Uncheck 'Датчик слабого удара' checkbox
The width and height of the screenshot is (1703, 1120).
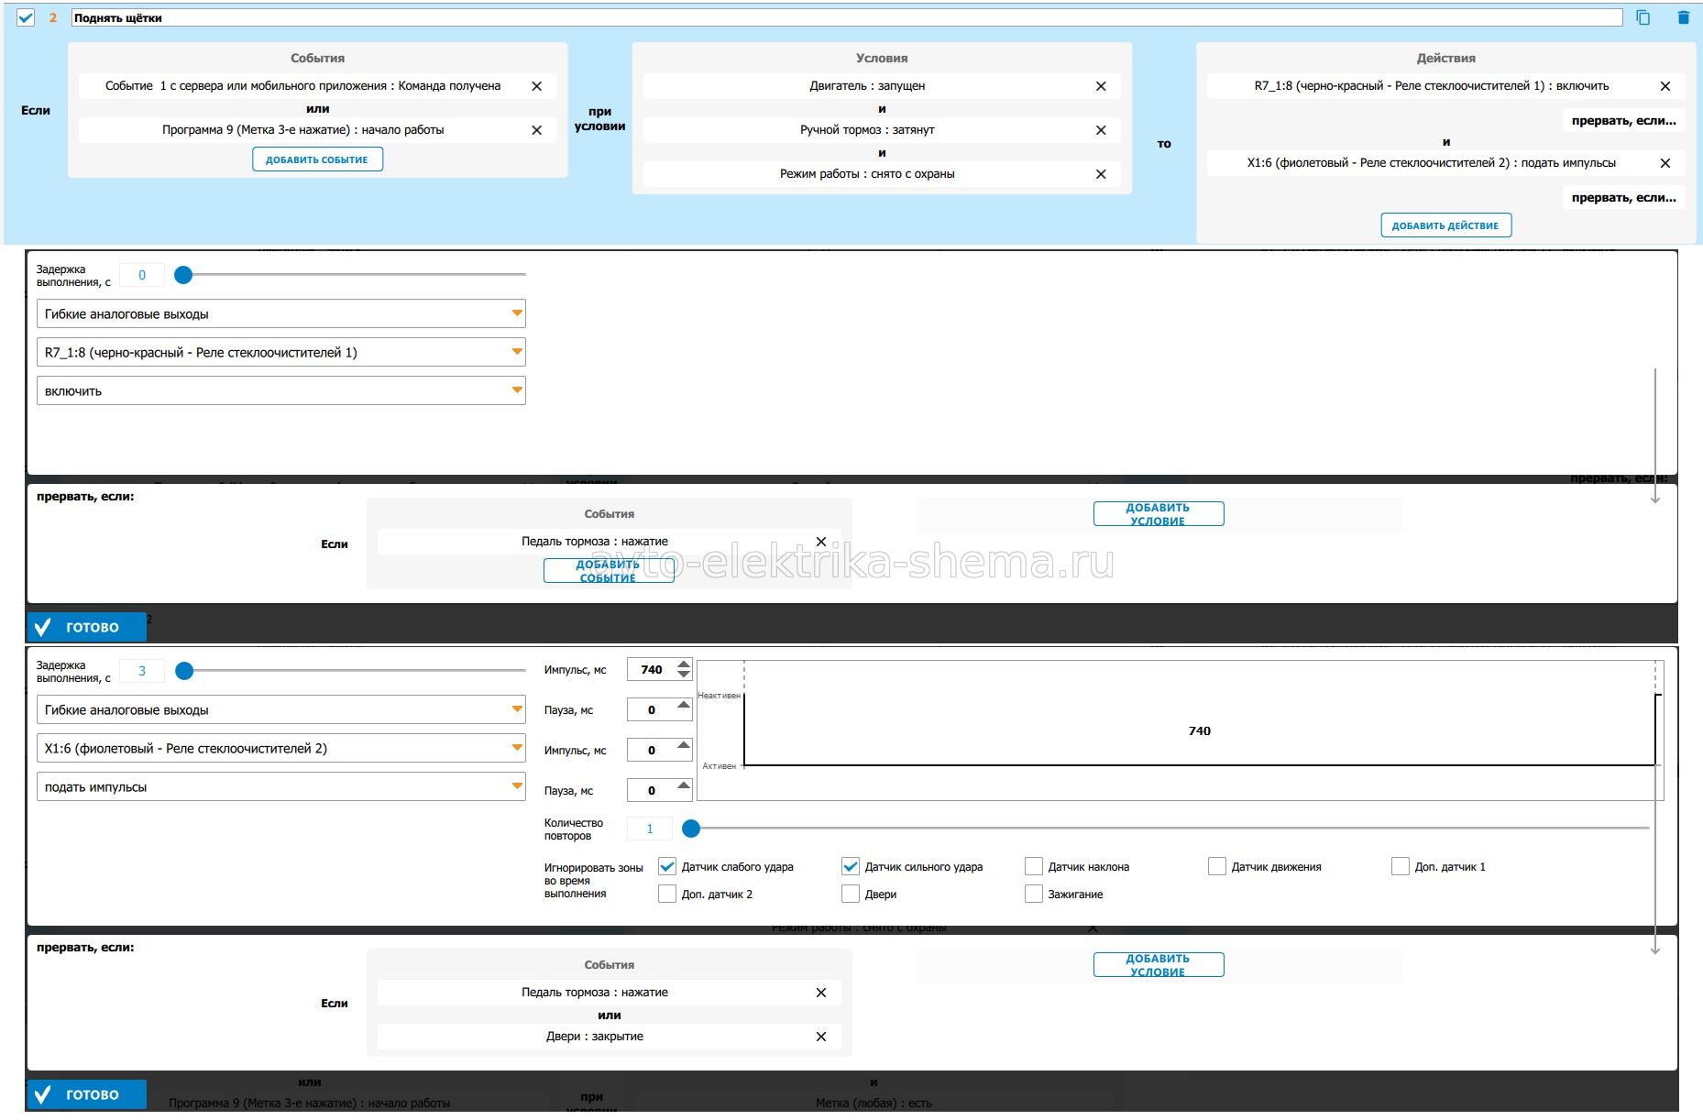667,867
